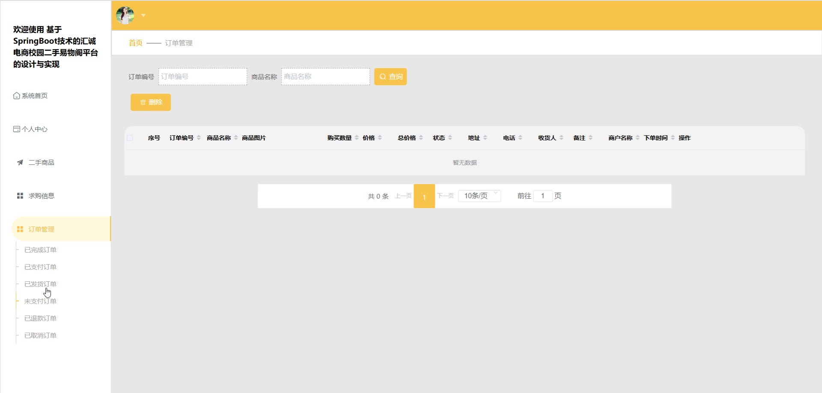Click the 求购信息 grid icon
Screen dimensions: 822x393
[20, 196]
